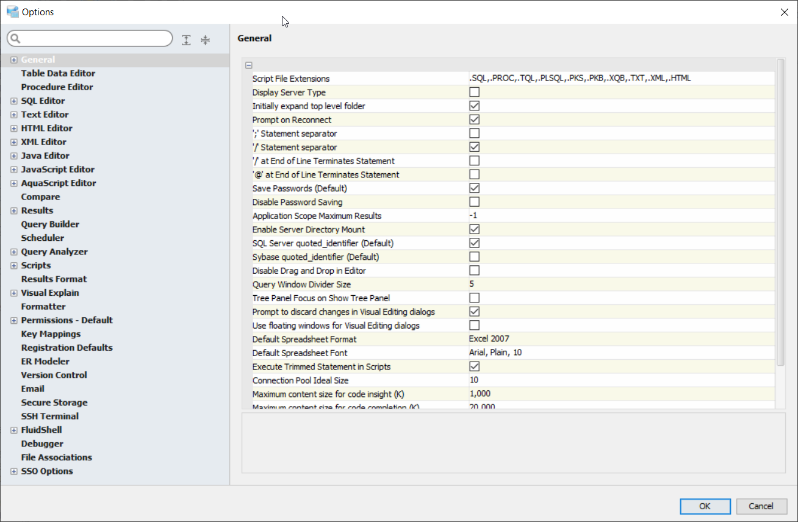Viewport: 798px width, 522px height.
Task: Expand the FluidShell tree node
Action: click(x=14, y=431)
